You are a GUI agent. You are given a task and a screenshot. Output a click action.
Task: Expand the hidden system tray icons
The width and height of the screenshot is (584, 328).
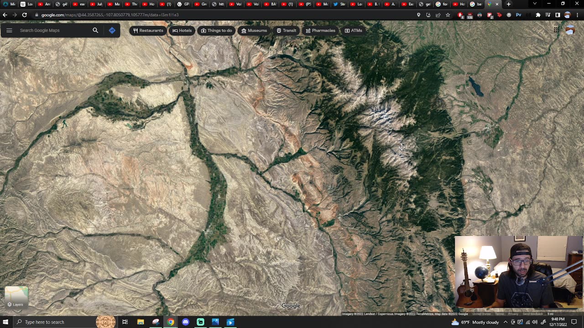(505, 322)
